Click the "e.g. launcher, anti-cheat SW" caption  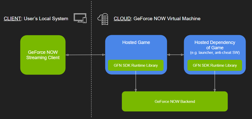[215, 53]
